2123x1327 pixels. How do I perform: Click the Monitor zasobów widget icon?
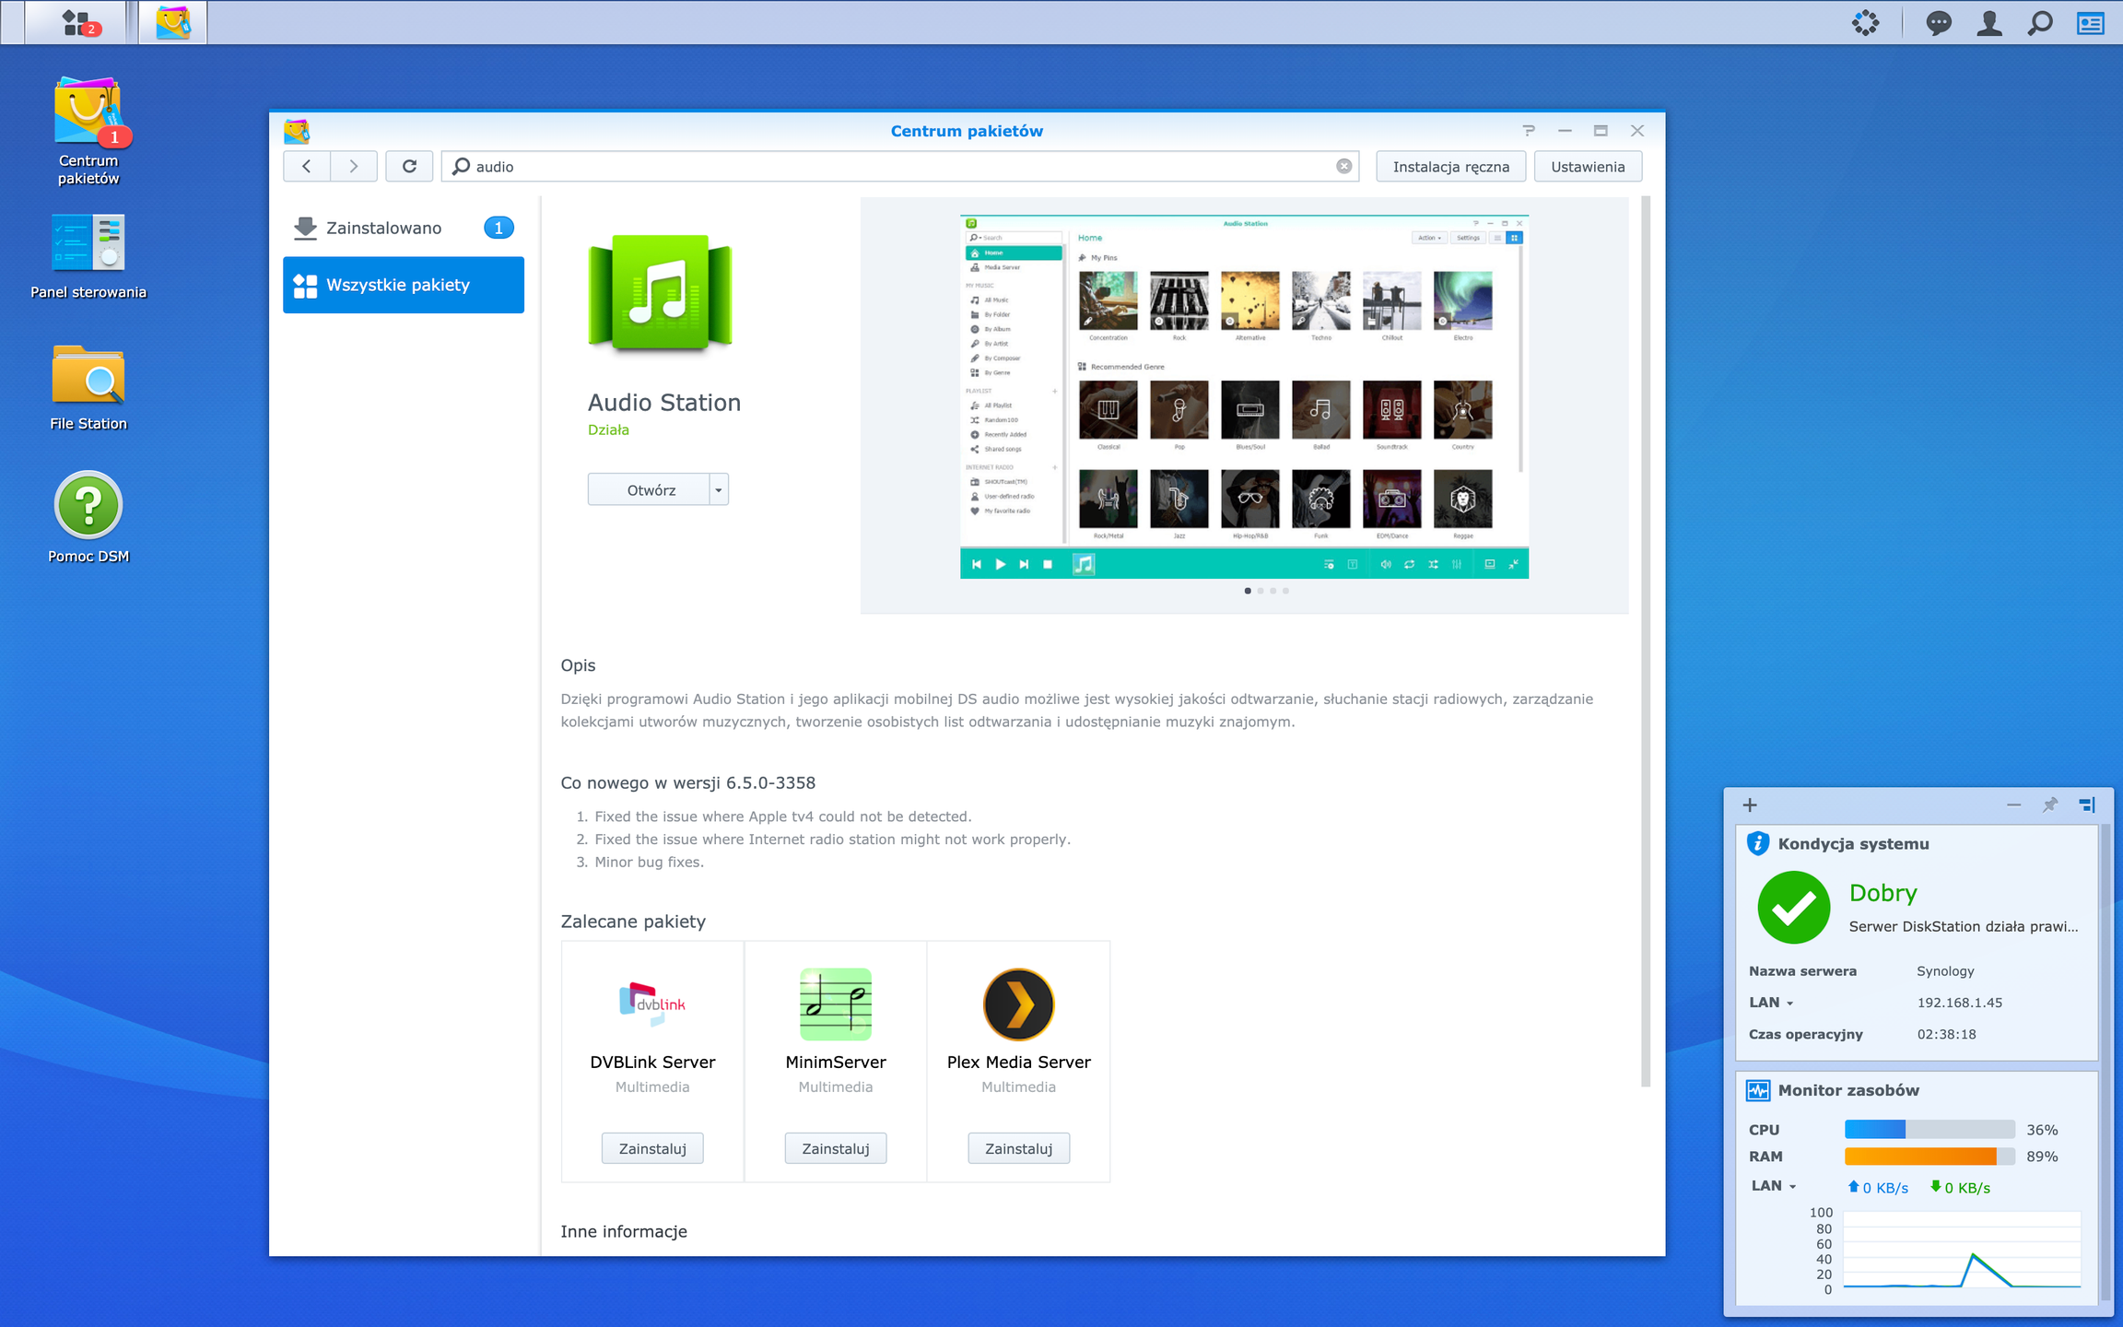(1758, 1090)
